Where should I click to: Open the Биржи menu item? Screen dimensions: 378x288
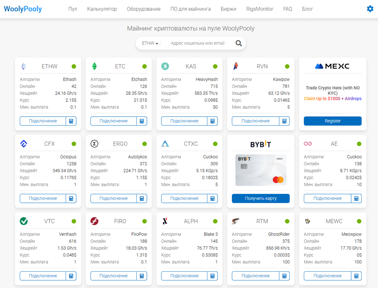(x=228, y=9)
